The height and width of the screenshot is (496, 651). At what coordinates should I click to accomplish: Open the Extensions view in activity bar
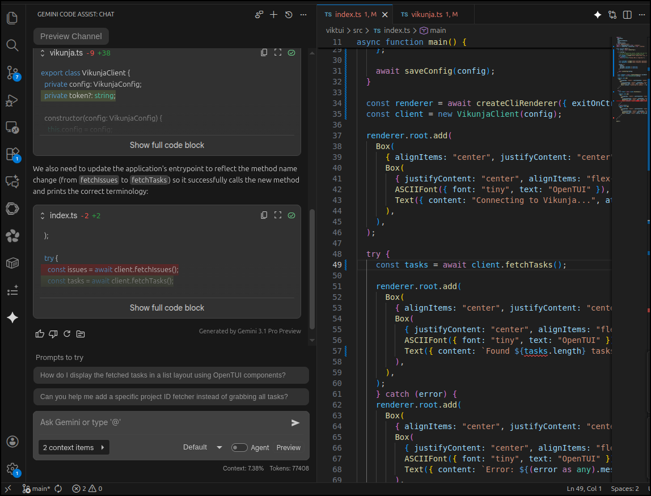point(12,154)
